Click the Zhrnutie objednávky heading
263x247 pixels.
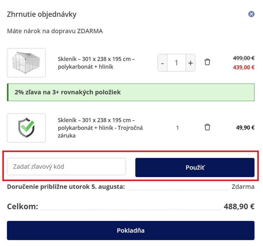point(41,14)
